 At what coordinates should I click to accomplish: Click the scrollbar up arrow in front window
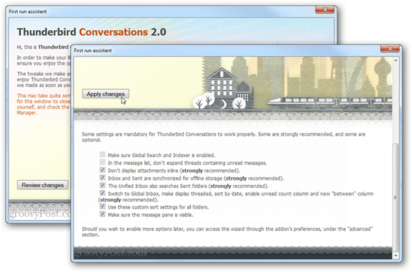[396, 60]
